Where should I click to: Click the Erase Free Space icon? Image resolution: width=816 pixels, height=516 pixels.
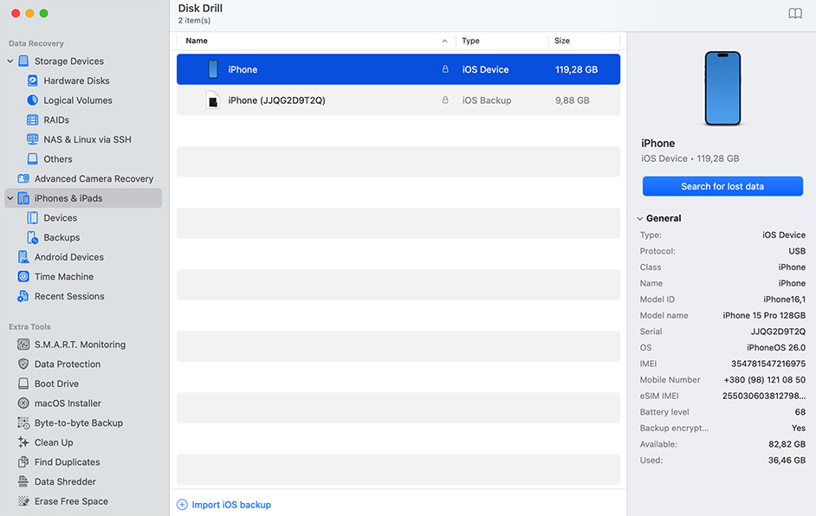23,501
